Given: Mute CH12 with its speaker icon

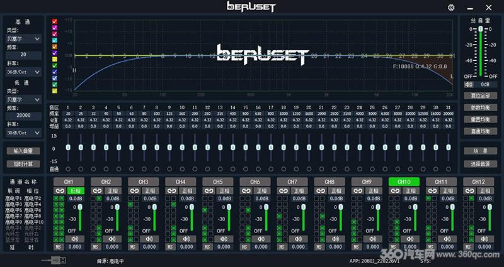Looking at the screenshot, I should coord(484,239).
